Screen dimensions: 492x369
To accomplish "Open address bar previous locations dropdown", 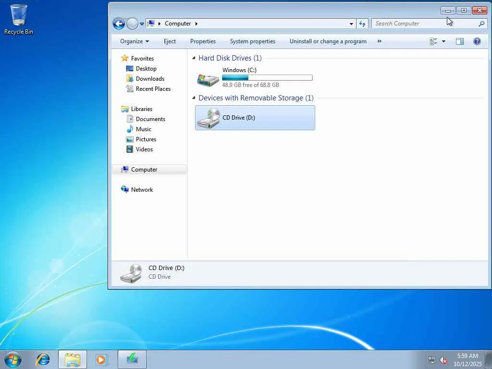I will (351, 24).
